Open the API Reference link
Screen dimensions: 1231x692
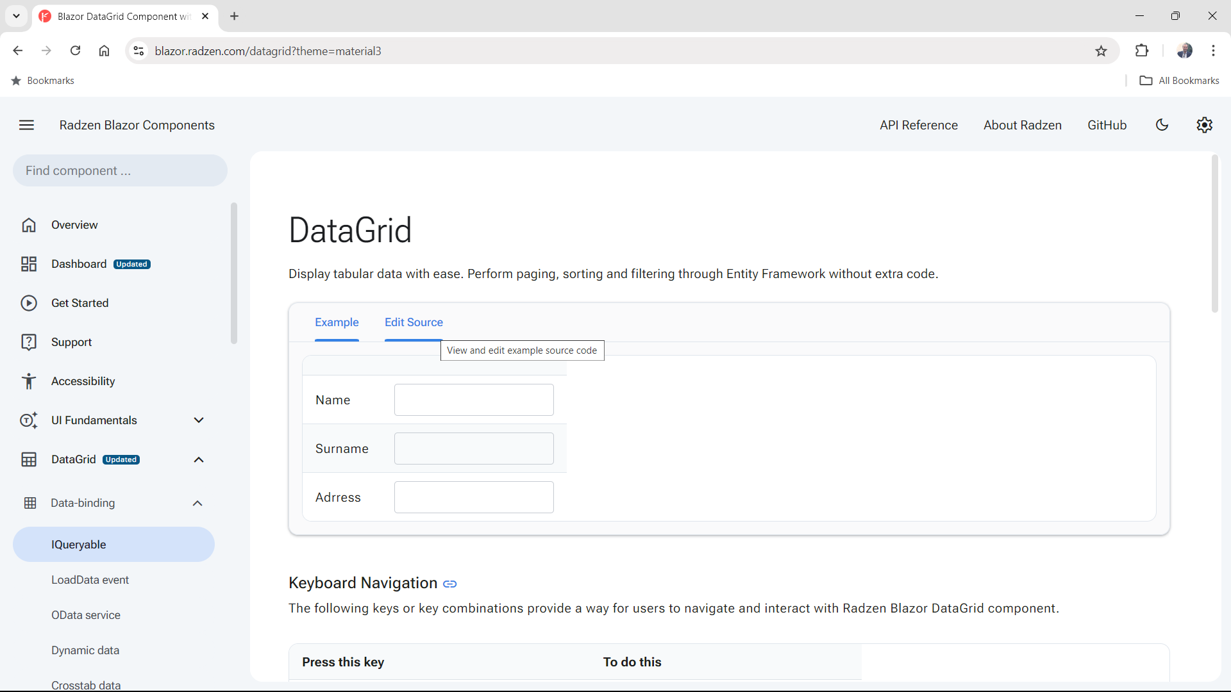tap(918, 125)
